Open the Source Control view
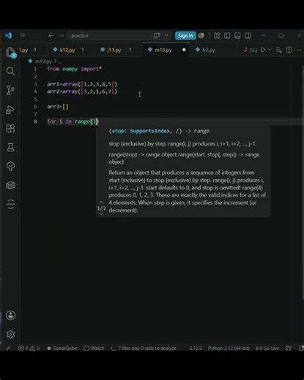Image resolution: width=304 pixels, height=380 pixels. coord(10,91)
